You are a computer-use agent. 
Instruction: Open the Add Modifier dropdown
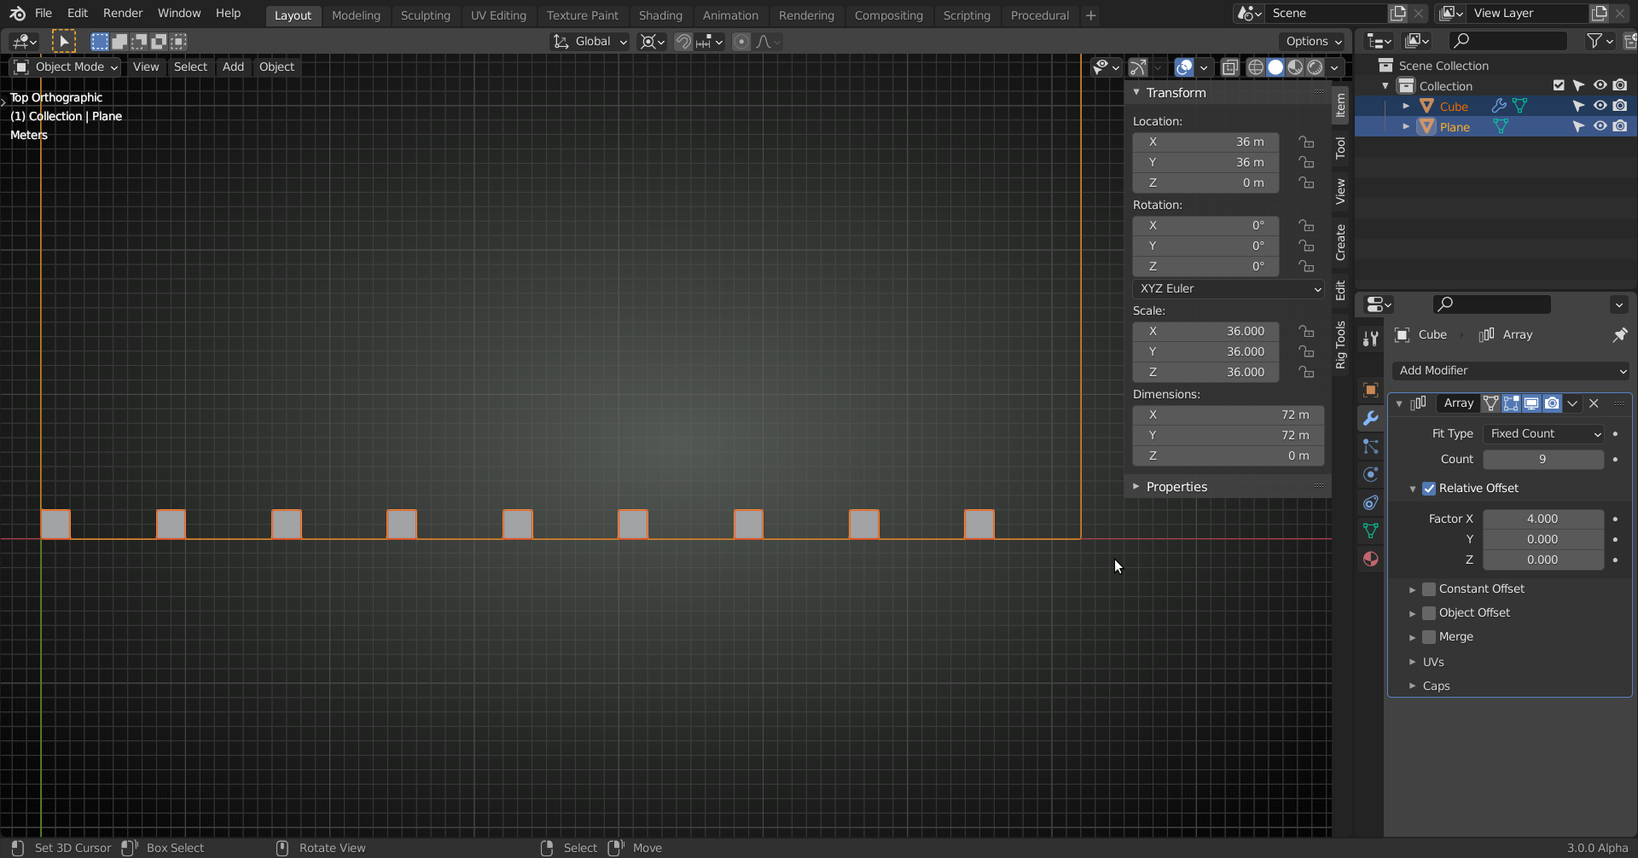tap(1510, 370)
